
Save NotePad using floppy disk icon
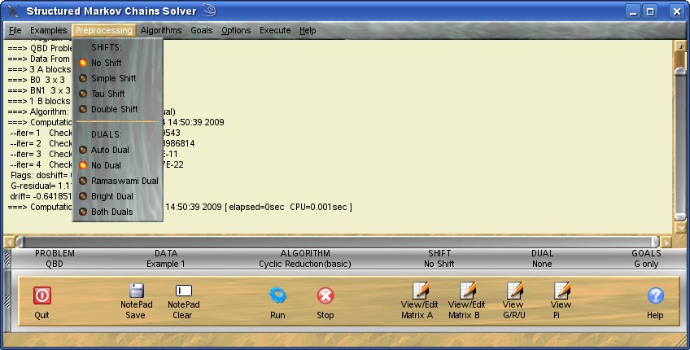point(136,291)
